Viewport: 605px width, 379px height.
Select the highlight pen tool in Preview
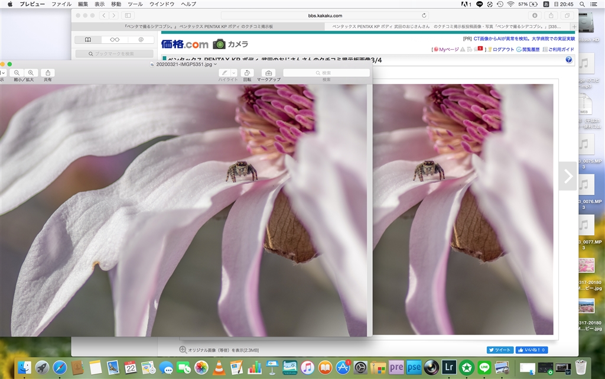pyautogui.click(x=225, y=73)
